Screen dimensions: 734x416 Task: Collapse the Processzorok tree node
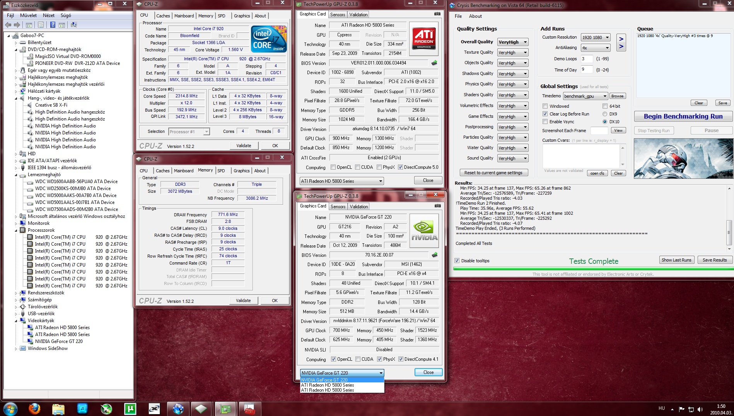coord(16,230)
